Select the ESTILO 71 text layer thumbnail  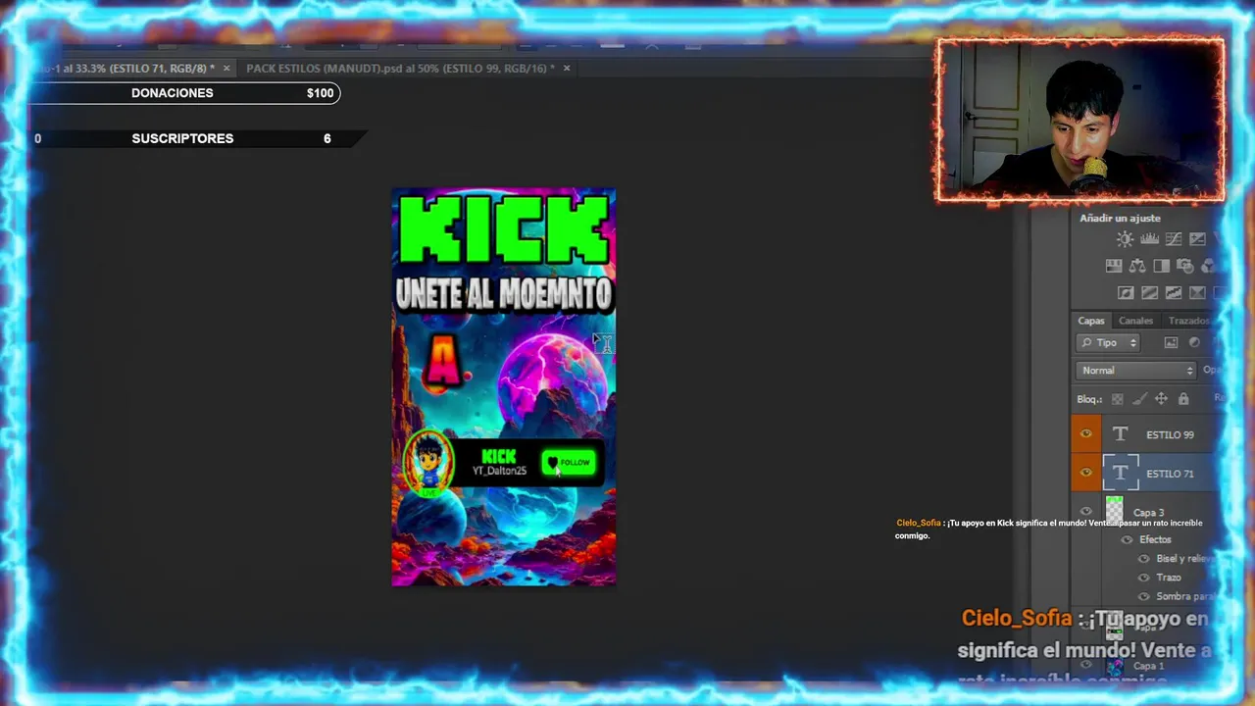tap(1121, 473)
